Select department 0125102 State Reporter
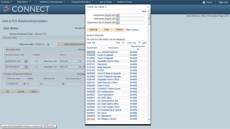230x129 pixels. pos(91,67)
